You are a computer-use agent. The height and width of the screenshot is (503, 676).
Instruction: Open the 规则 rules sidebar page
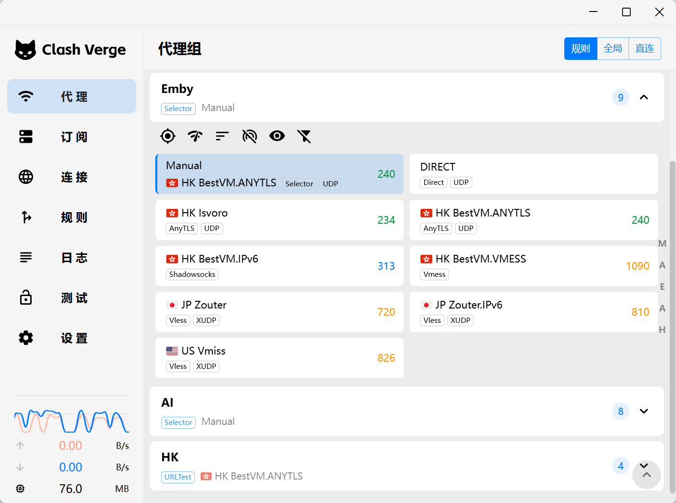(72, 217)
